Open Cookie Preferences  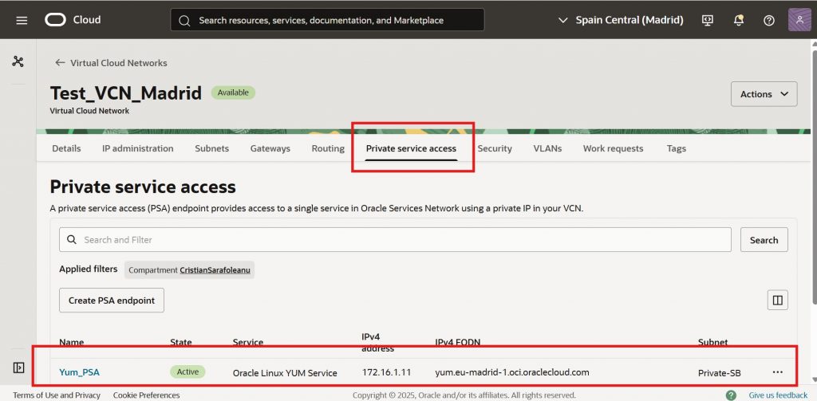pos(147,395)
